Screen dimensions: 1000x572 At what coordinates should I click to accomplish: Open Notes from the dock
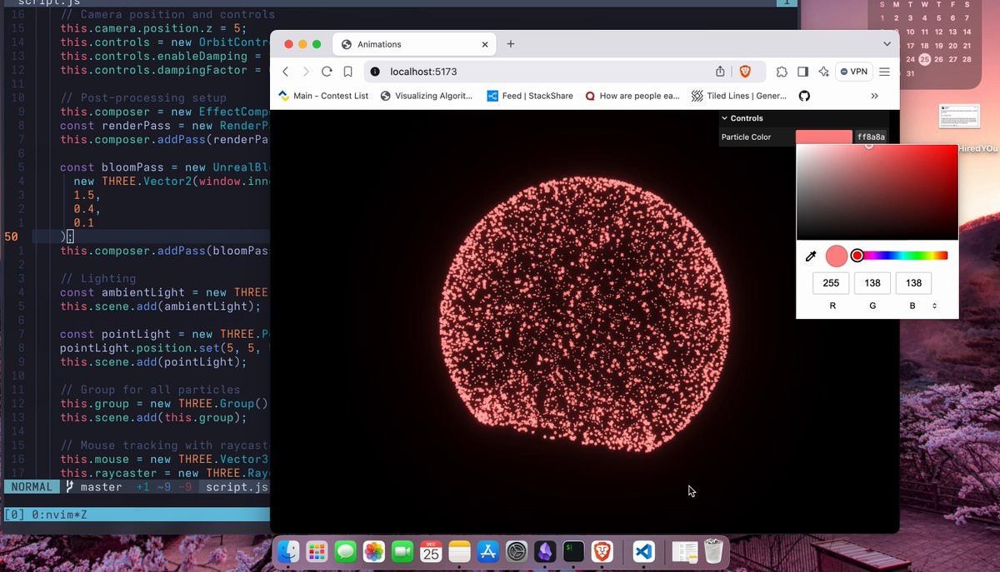pos(459,551)
